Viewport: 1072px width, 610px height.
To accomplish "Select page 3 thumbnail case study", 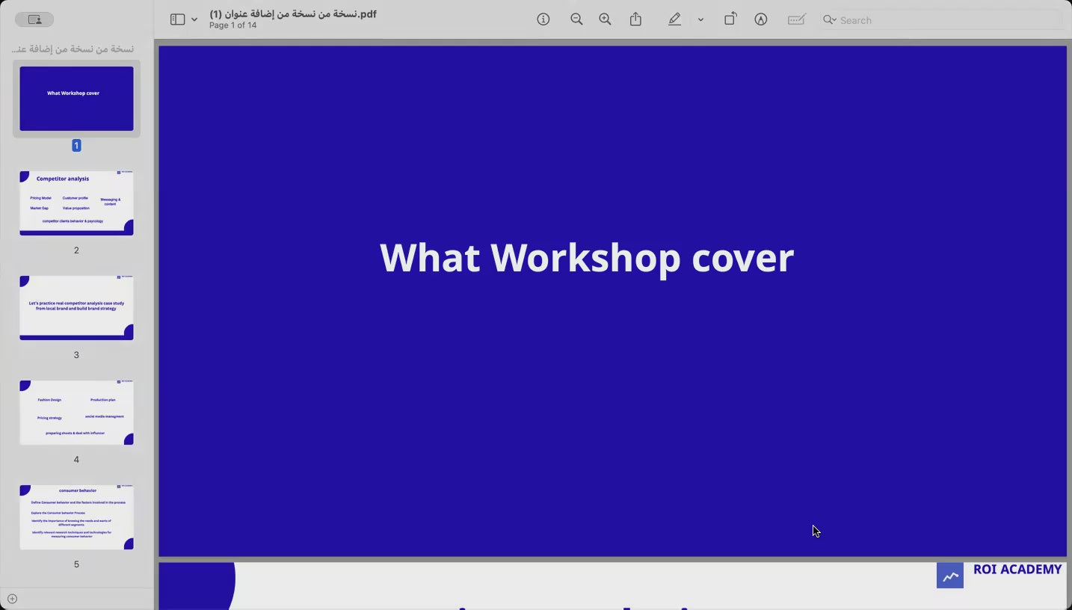I will click(76, 308).
